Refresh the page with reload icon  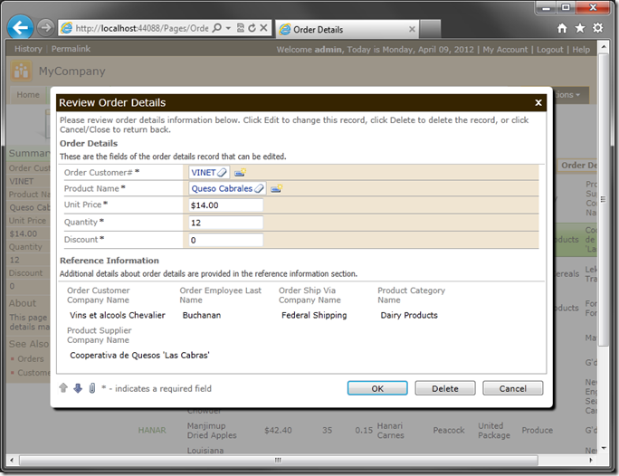pos(252,28)
